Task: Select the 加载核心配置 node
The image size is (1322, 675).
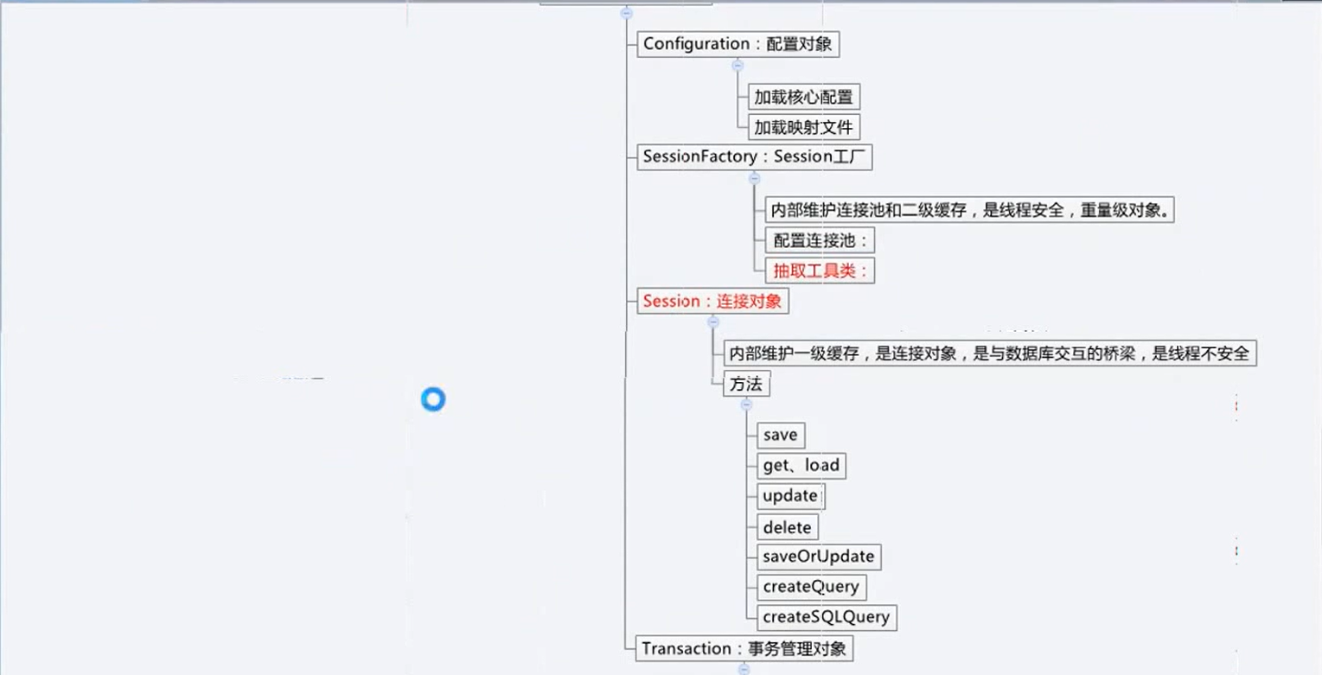Action: 803,98
